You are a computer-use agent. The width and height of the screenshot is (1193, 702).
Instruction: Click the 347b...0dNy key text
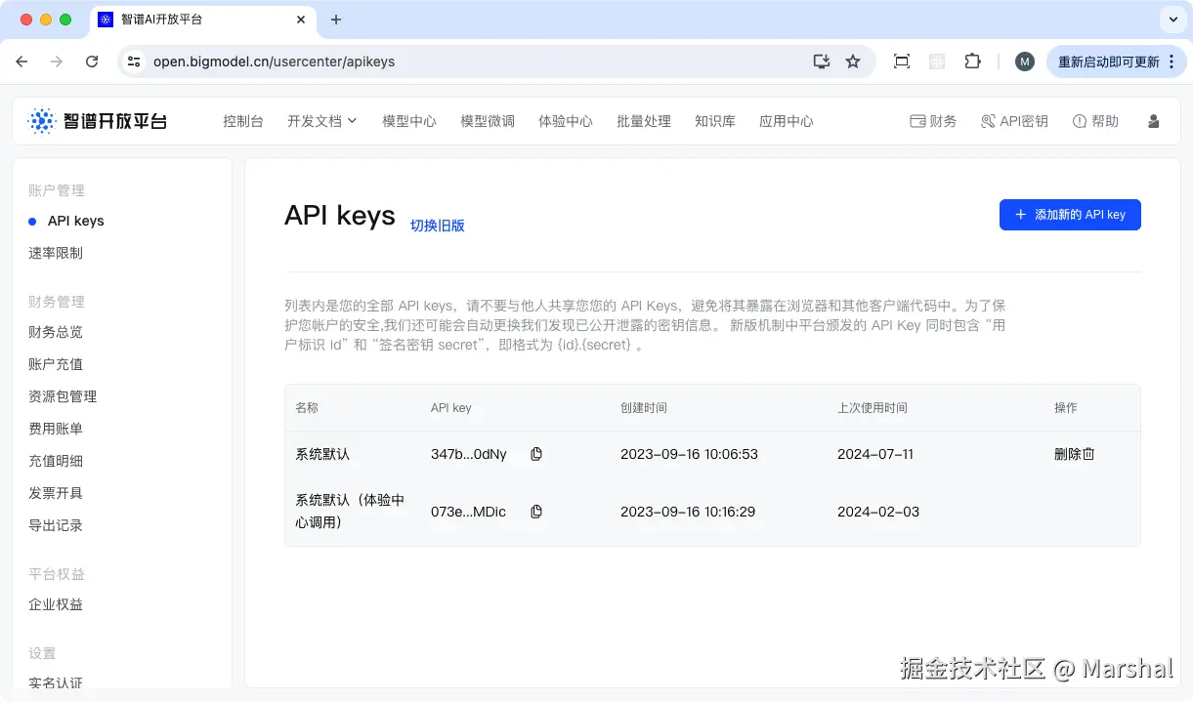click(x=469, y=454)
